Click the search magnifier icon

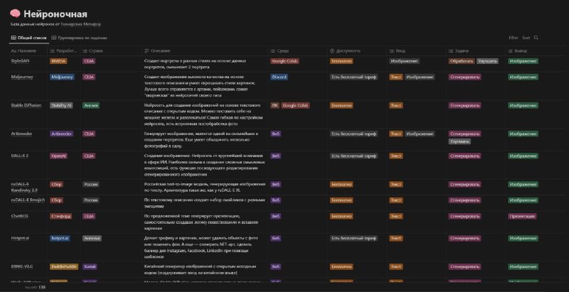[x=536, y=38]
